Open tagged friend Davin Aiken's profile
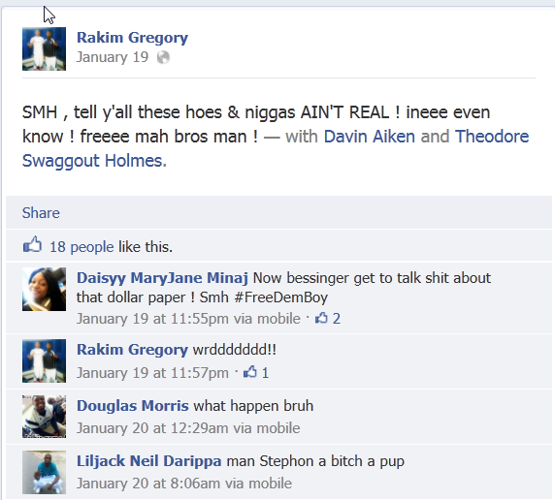 369,137
